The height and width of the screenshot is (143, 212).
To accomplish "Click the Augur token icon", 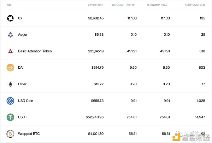I will (10, 35).
